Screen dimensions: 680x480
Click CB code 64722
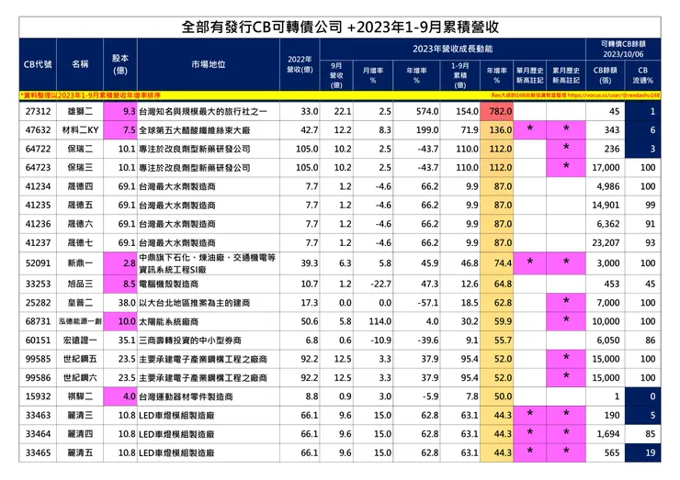(38, 149)
